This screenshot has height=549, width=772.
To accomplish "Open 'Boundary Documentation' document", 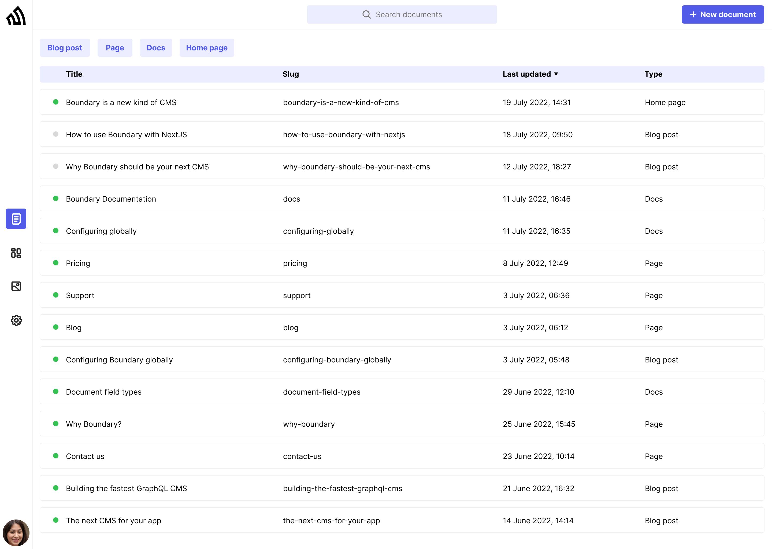I will click(x=111, y=199).
